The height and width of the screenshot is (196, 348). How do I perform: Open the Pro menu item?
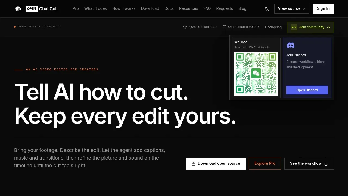pos(76,8)
